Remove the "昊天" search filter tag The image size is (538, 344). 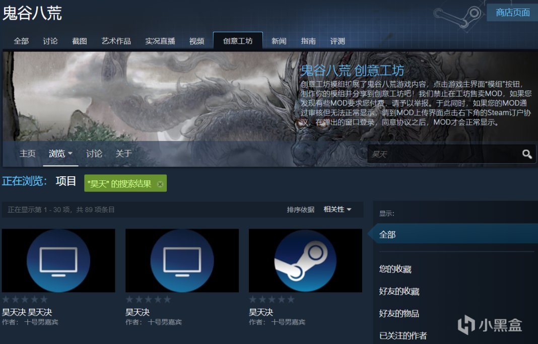160,184
